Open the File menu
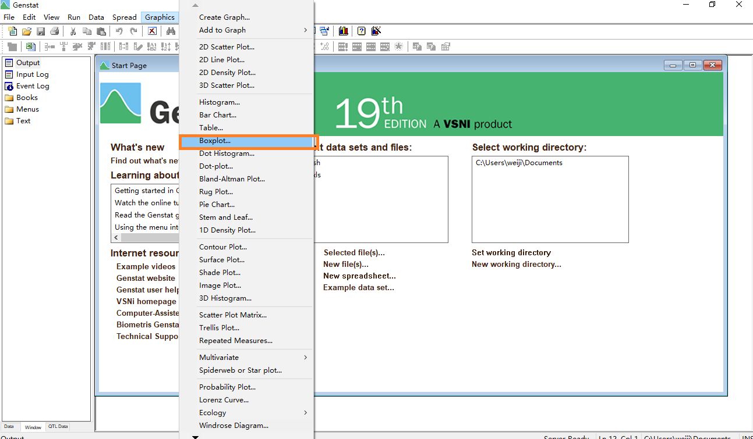Image resolution: width=753 pixels, height=439 pixels. (x=9, y=17)
